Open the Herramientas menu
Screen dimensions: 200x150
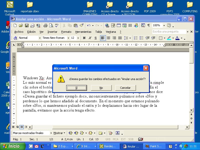83,32
